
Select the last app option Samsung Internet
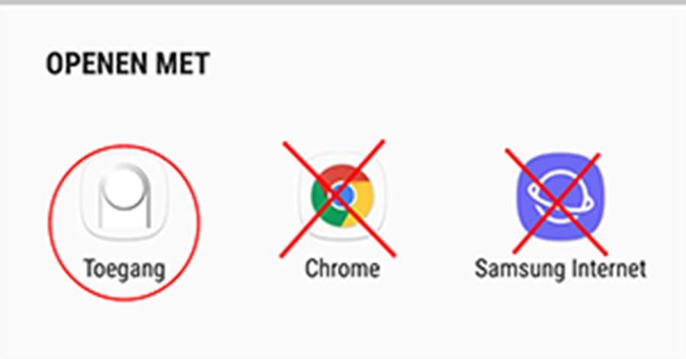coord(560,218)
